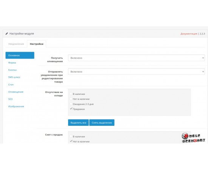Screen dimensions: 208x170
Task: Click the pencil icon beside Настройки модуля
Action: (7, 34)
